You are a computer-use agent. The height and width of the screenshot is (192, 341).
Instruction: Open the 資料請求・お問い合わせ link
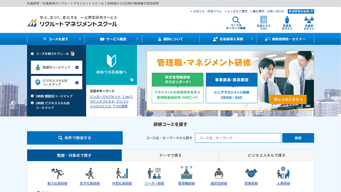pyautogui.click(x=268, y=11)
